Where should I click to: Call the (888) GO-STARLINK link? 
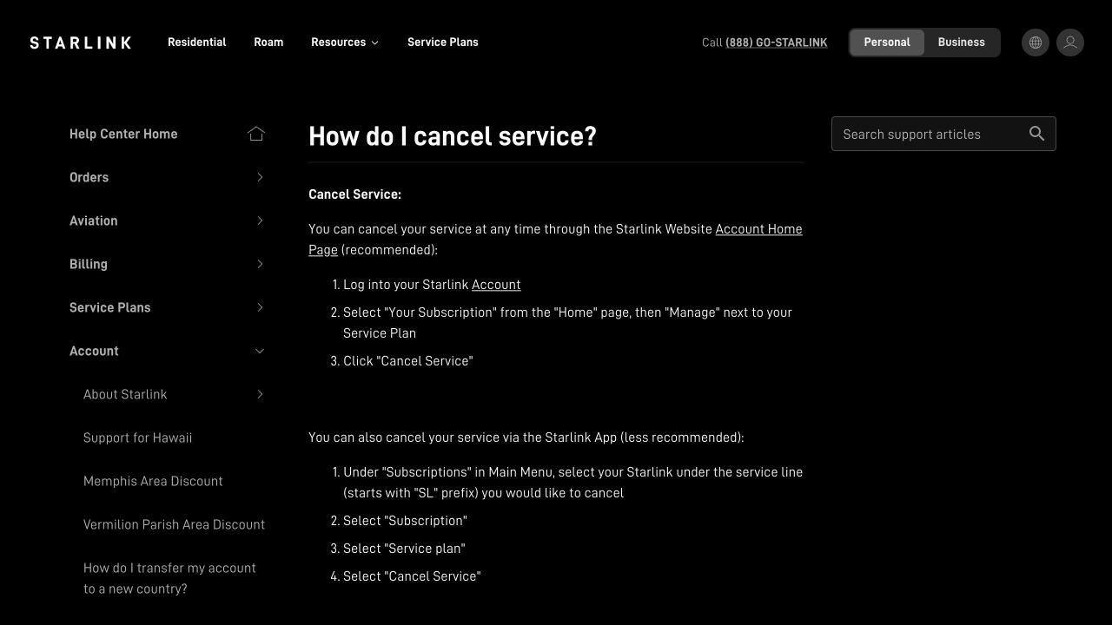click(777, 43)
